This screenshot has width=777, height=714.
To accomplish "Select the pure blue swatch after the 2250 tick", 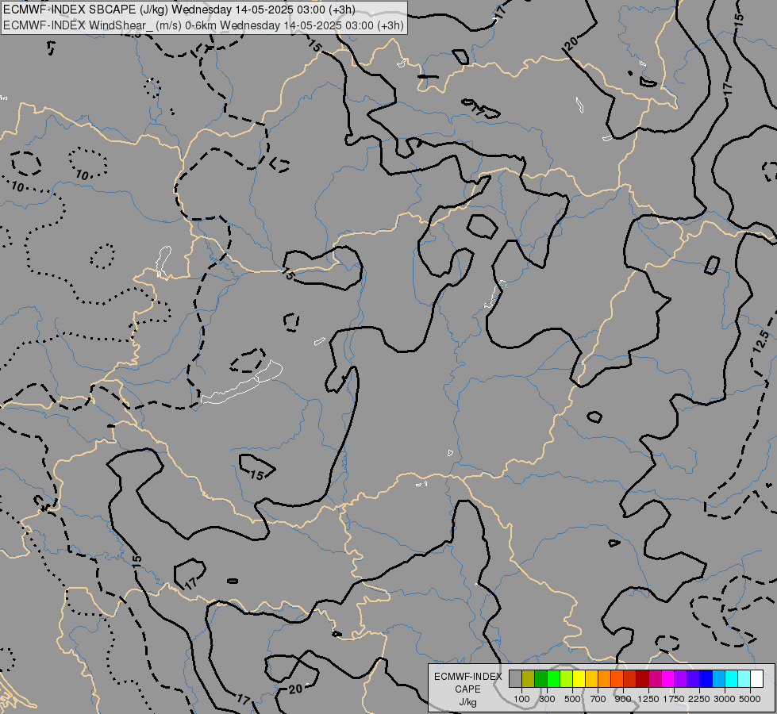I will (706, 679).
